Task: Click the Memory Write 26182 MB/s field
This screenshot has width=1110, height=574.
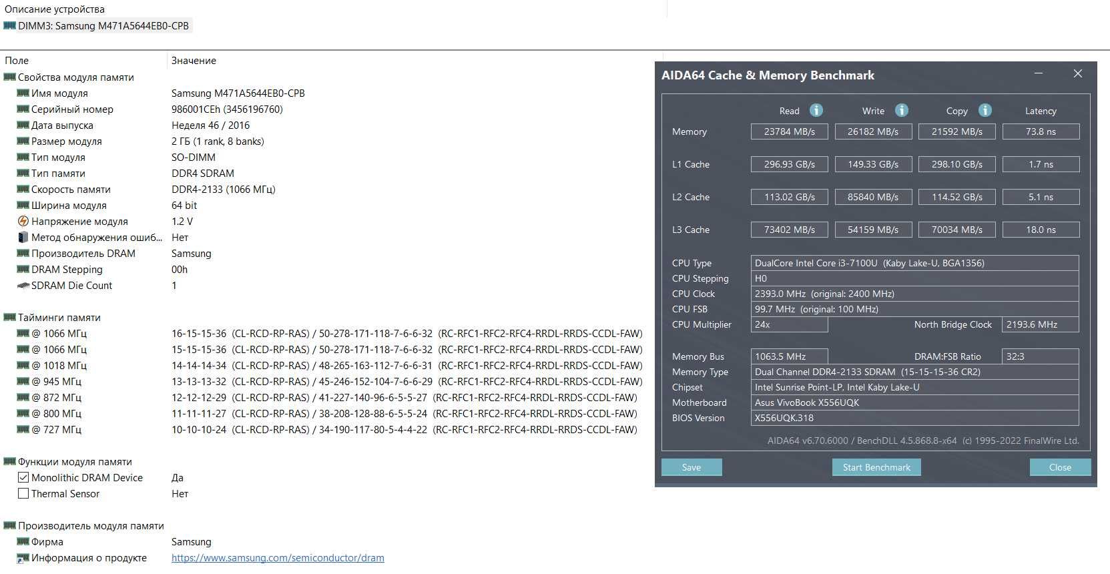Action: coord(873,131)
